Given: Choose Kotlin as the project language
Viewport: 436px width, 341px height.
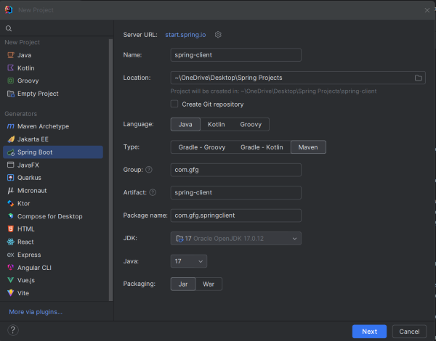Looking at the screenshot, I should [x=216, y=125].
